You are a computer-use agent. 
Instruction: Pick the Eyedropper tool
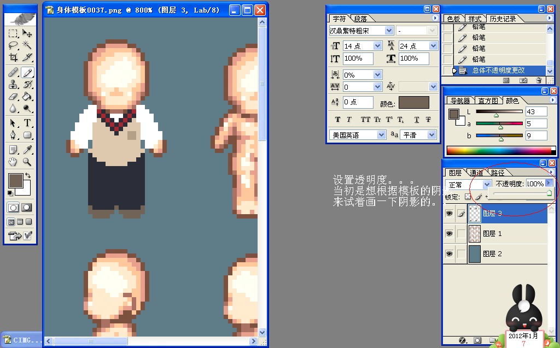pyautogui.click(x=27, y=150)
